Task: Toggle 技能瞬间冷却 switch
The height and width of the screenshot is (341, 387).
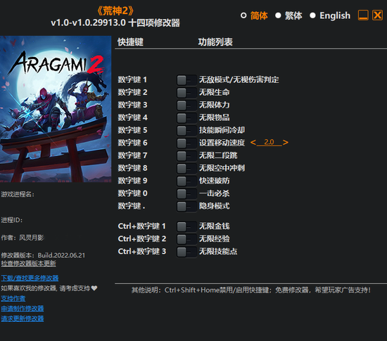Action: coord(186,131)
